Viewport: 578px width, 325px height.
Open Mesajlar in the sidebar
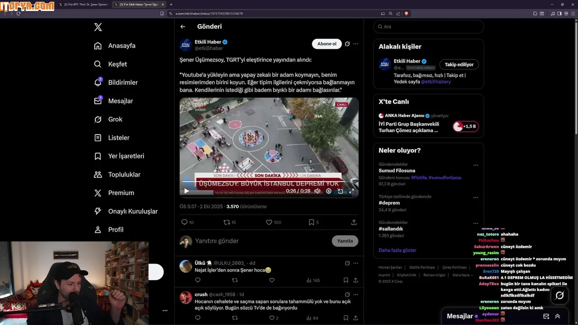click(x=113, y=101)
